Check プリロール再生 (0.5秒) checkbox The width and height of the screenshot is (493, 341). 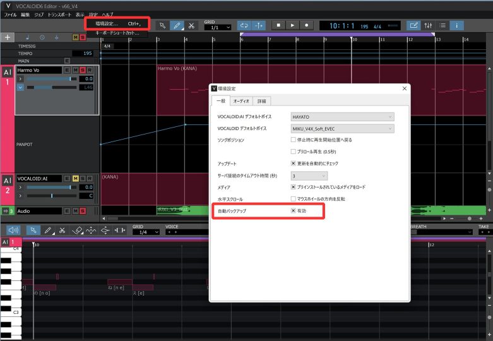(x=293, y=152)
